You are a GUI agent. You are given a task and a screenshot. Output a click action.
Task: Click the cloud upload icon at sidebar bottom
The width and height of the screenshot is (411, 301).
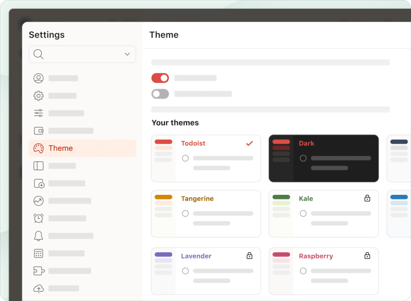38,288
